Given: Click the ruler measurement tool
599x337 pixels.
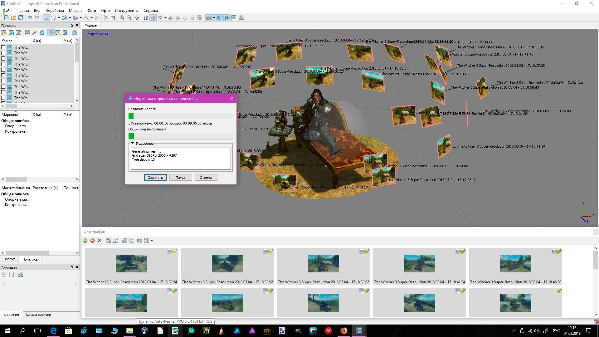Looking at the screenshot, I should coord(97,18).
